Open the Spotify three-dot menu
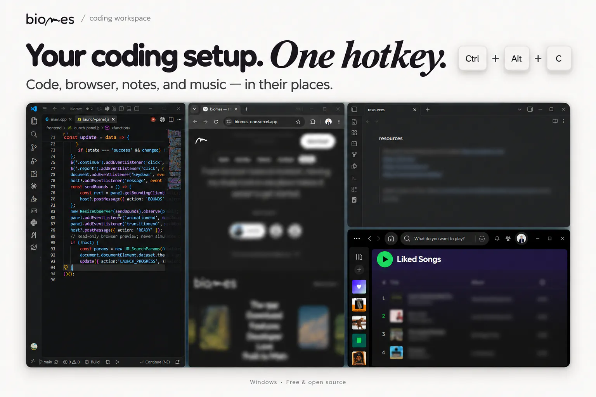The image size is (596, 397). point(357,239)
